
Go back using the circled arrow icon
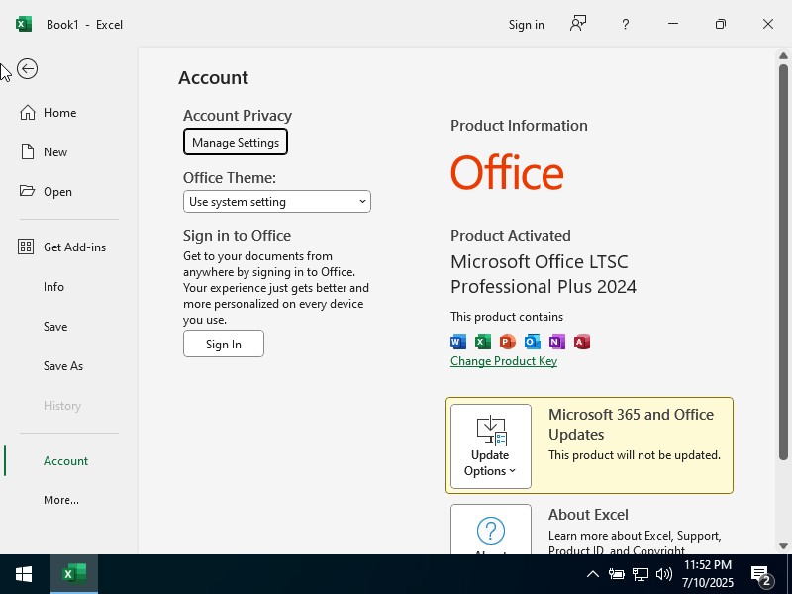click(28, 69)
